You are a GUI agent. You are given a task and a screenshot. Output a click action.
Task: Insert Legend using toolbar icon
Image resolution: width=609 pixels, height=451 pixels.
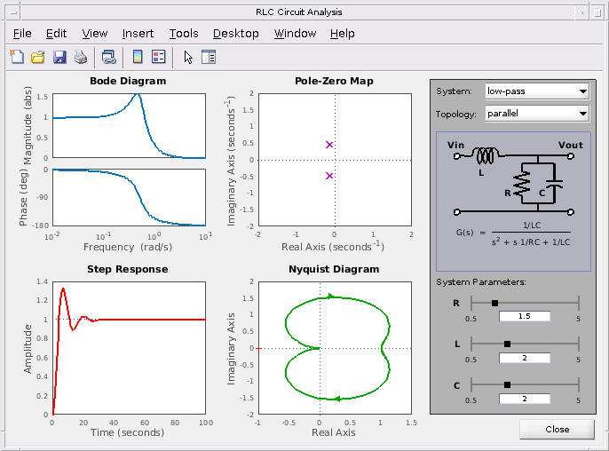pos(158,57)
